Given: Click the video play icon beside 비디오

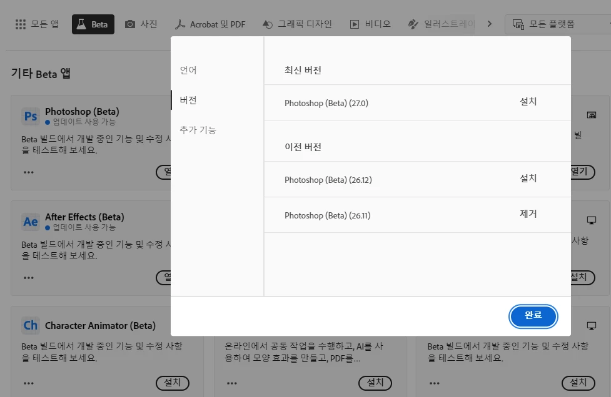Looking at the screenshot, I should pyautogui.click(x=355, y=24).
